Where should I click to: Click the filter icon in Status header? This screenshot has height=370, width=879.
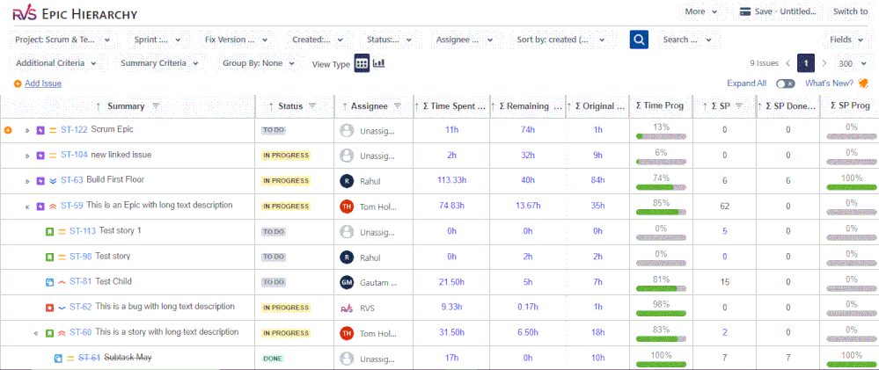[x=312, y=105]
